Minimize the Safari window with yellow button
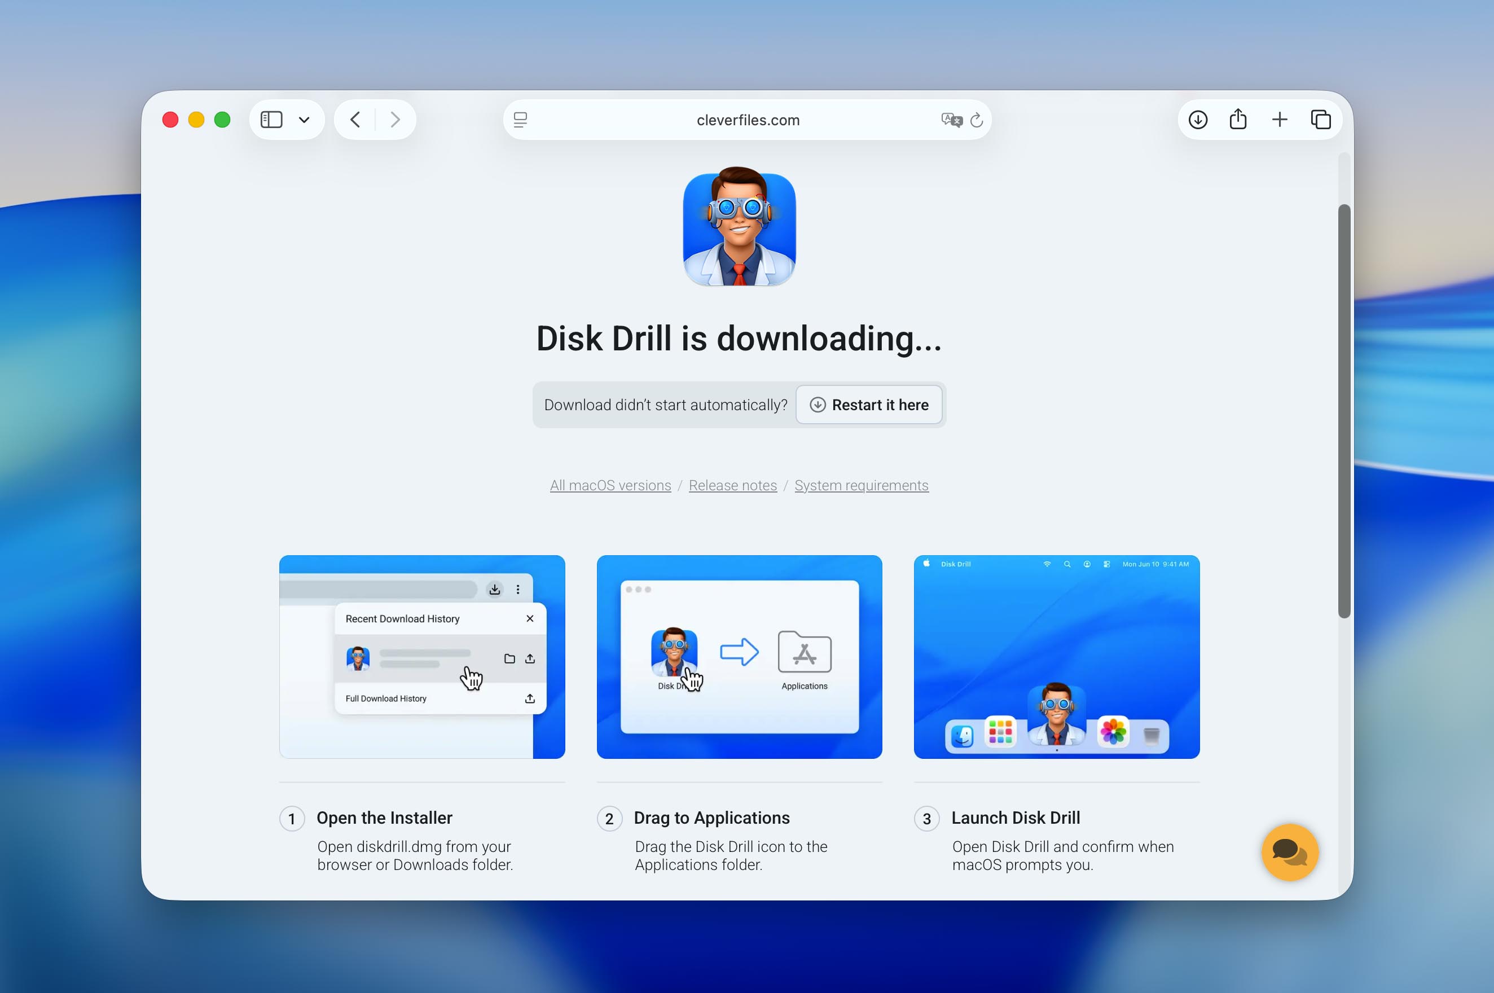1494x993 pixels. [x=196, y=120]
